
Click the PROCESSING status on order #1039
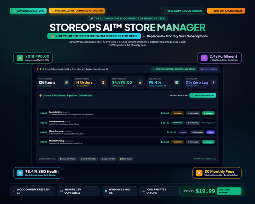point(177,142)
